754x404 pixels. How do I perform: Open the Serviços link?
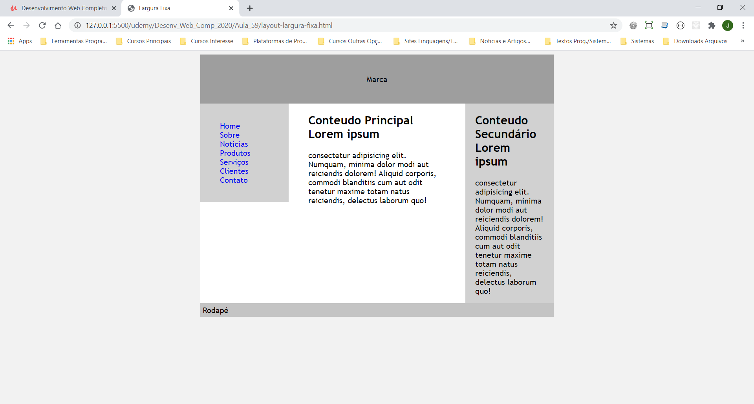(234, 162)
